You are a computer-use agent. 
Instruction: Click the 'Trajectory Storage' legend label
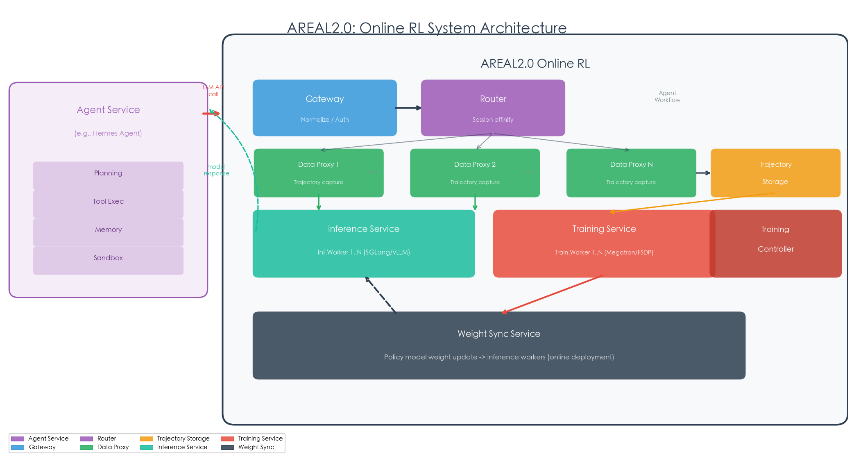(x=183, y=439)
